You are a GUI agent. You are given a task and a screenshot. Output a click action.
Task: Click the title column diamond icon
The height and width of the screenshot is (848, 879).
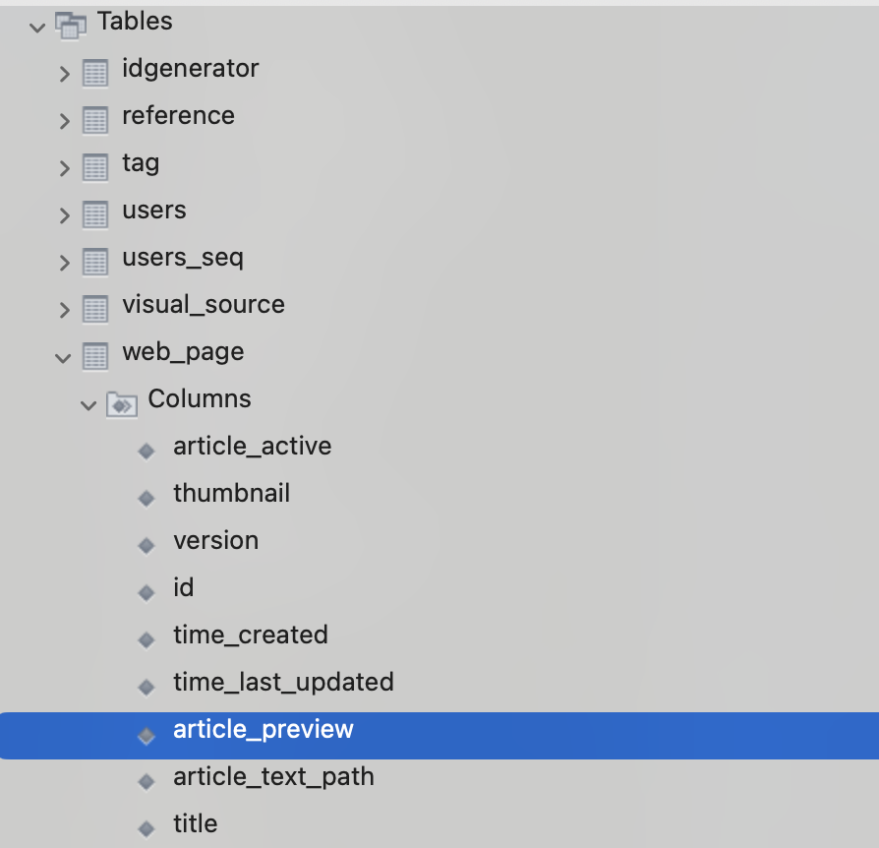(x=146, y=828)
